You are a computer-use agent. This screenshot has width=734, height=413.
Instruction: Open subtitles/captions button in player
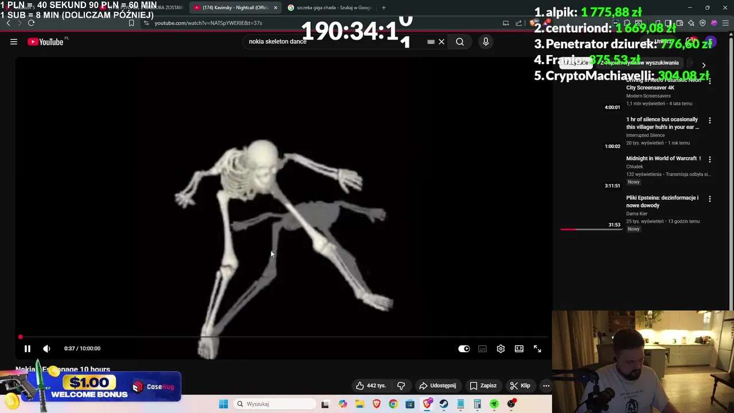tap(482, 349)
